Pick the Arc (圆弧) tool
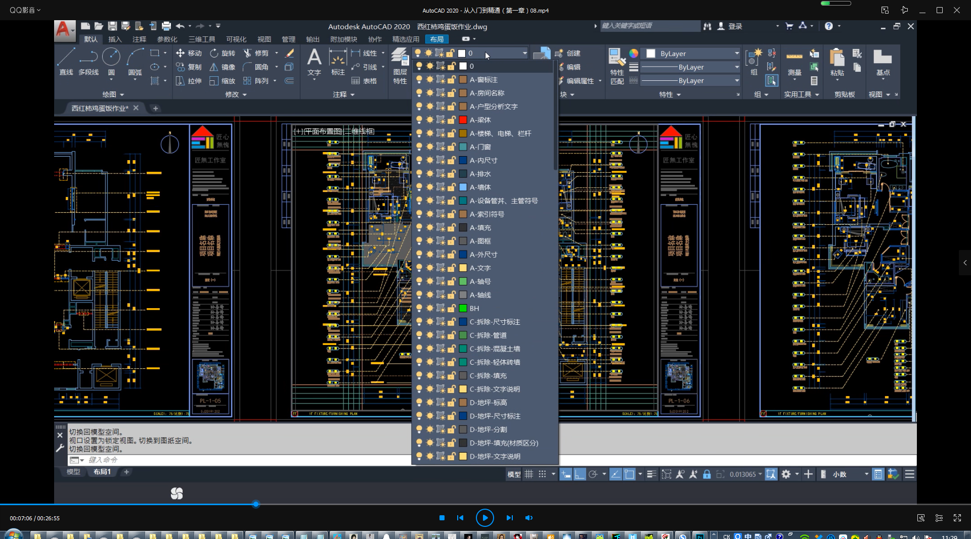 (135, 62)
